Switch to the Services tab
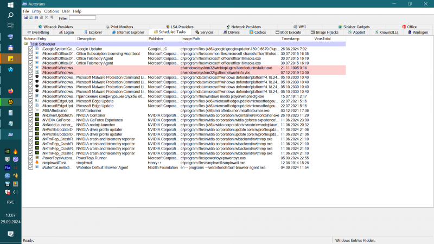 [x=205, y=33]
